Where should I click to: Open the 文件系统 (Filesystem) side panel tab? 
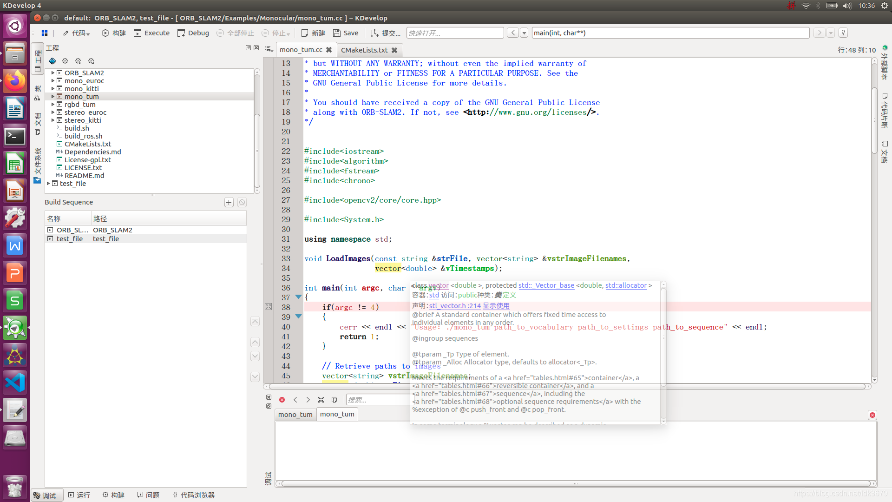(x=38, y=165)
